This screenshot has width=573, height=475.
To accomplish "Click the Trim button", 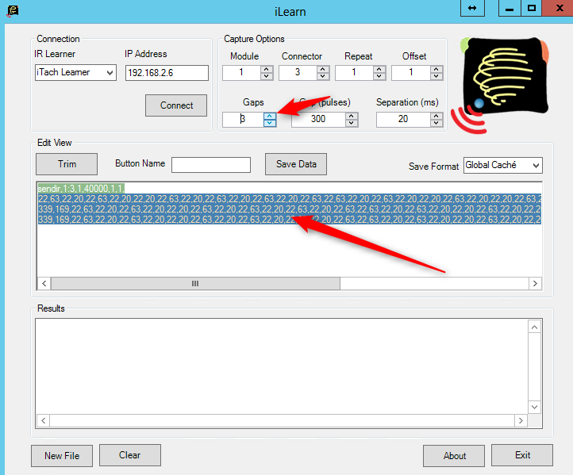I will coord(67,164).
